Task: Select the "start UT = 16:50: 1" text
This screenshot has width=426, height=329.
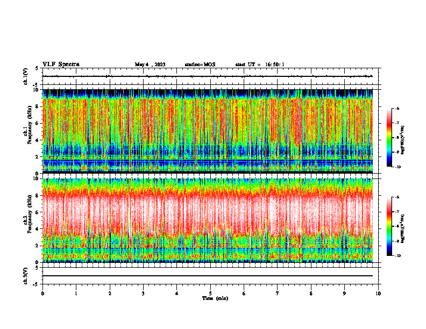Action: click(260, 65)
